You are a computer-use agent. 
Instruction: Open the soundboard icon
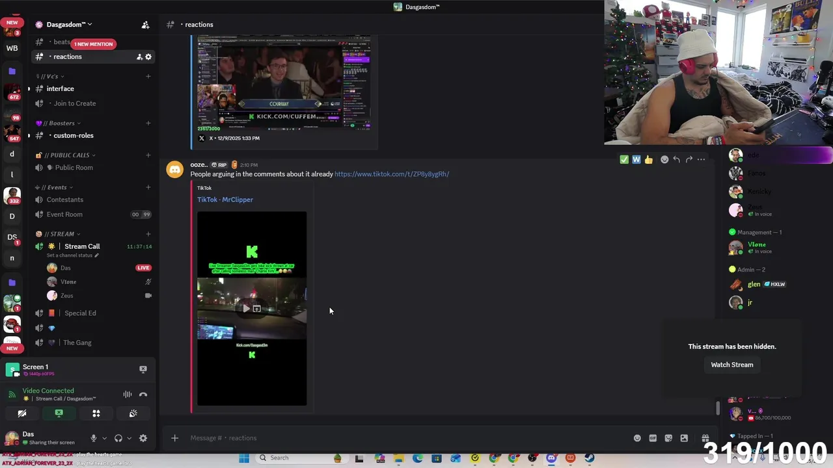click(x=133, y=413)
